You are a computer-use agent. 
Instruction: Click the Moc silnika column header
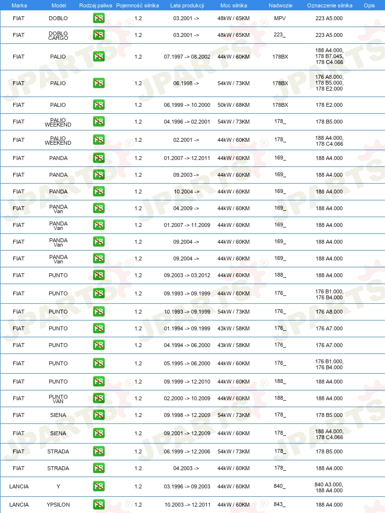[x=233, y=5]
